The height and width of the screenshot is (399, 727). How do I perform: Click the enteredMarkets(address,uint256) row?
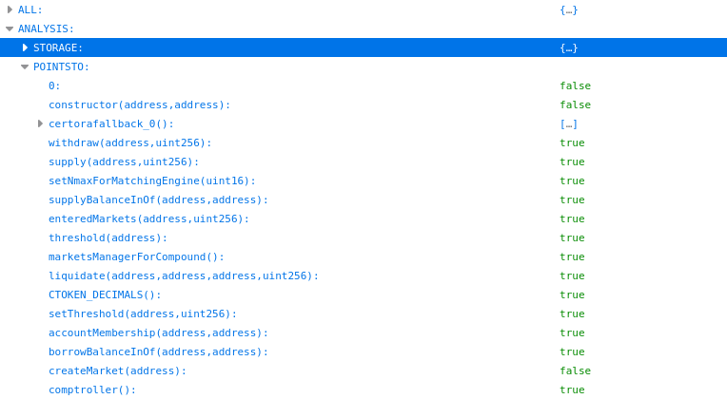coord(148,218)
